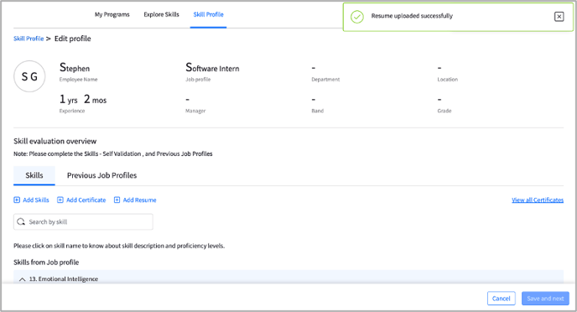
Task: Go back via Skill Profile breadcrumb link
Action: 29,39
